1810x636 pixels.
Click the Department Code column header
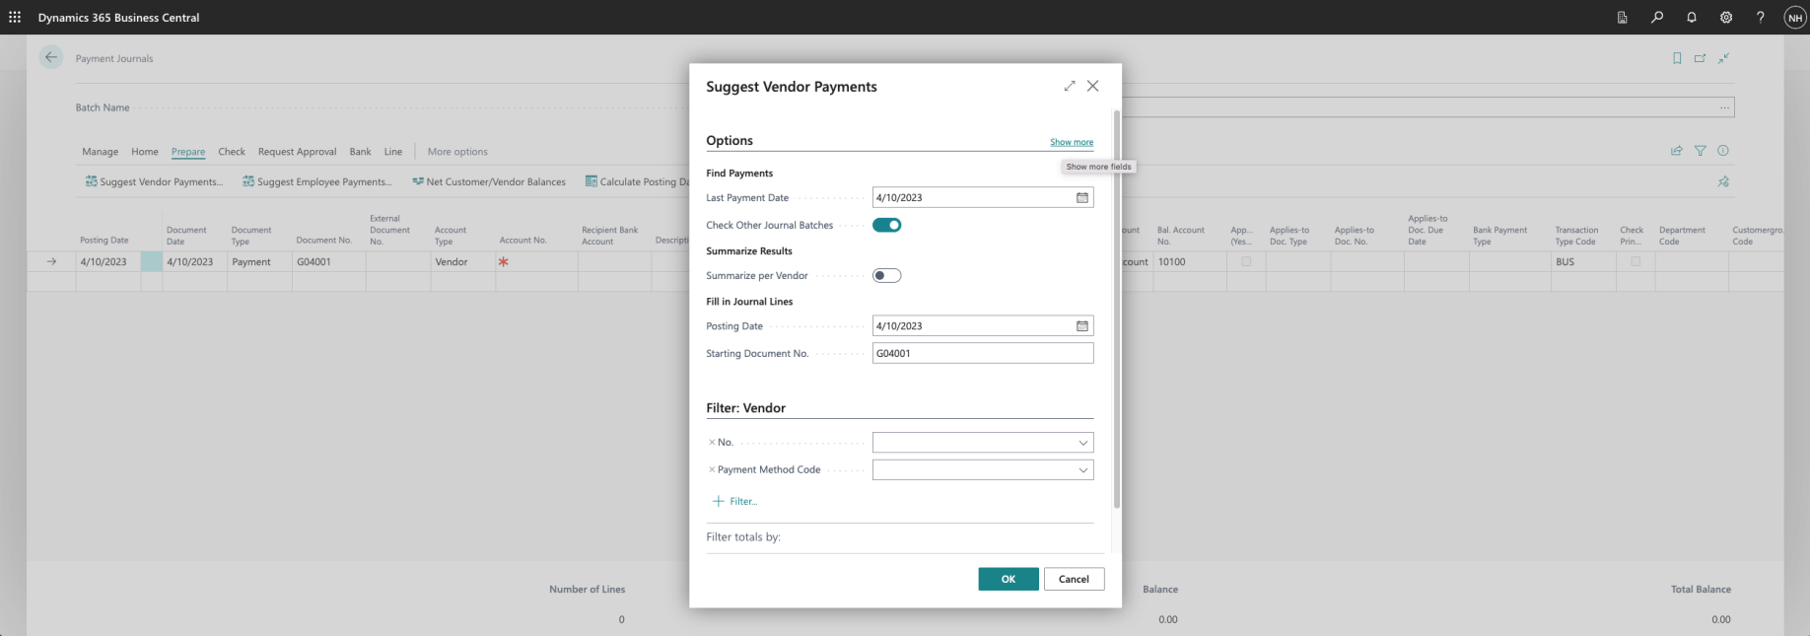click(x=1682, y=236)
